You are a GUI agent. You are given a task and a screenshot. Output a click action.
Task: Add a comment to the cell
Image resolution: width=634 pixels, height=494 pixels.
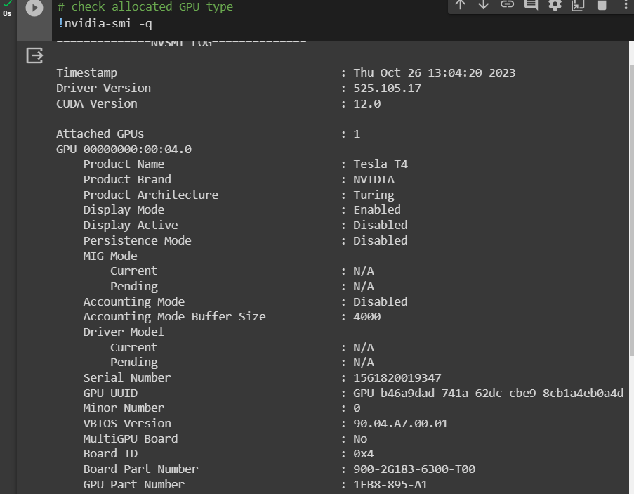pos(531,5)
